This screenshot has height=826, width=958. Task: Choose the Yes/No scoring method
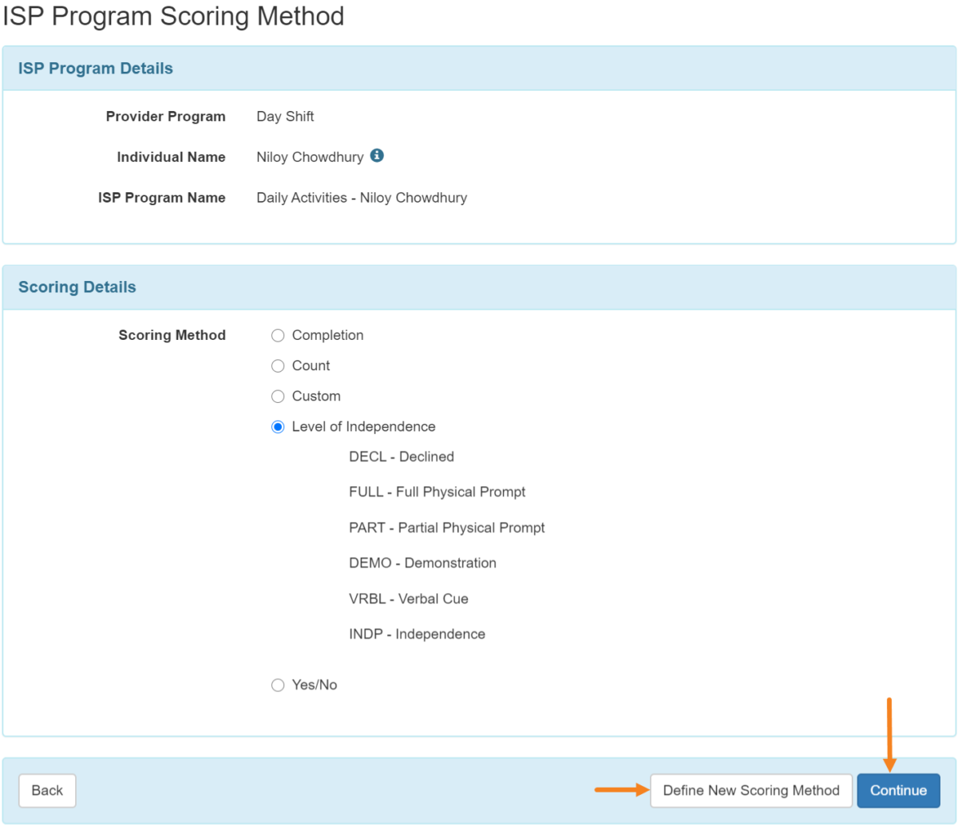click(x=278, y=685)
